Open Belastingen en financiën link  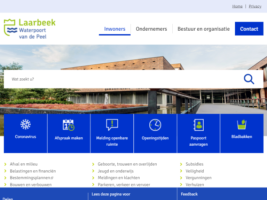pos(33,171)
